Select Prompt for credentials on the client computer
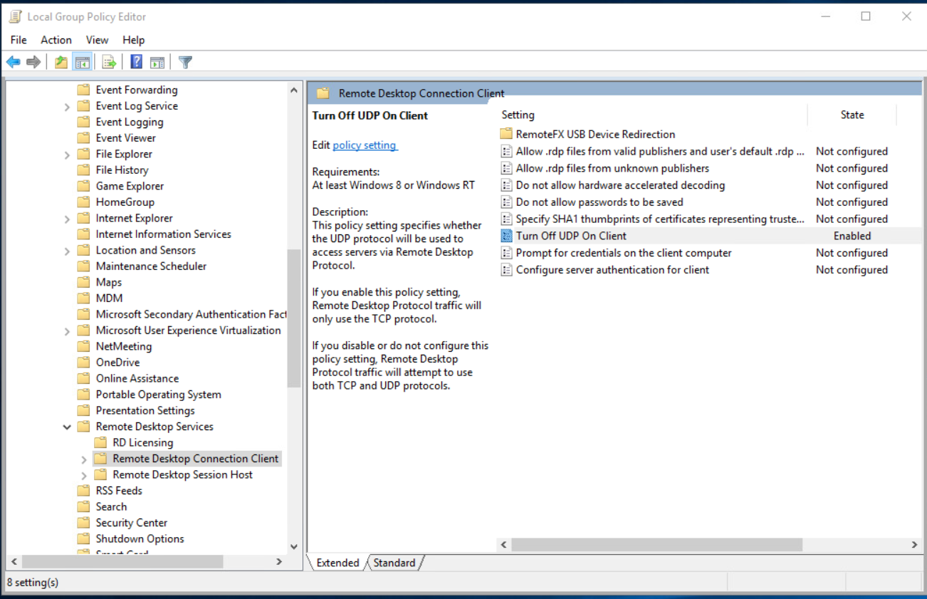The image size is (927, 599). (x=624, y=253)
